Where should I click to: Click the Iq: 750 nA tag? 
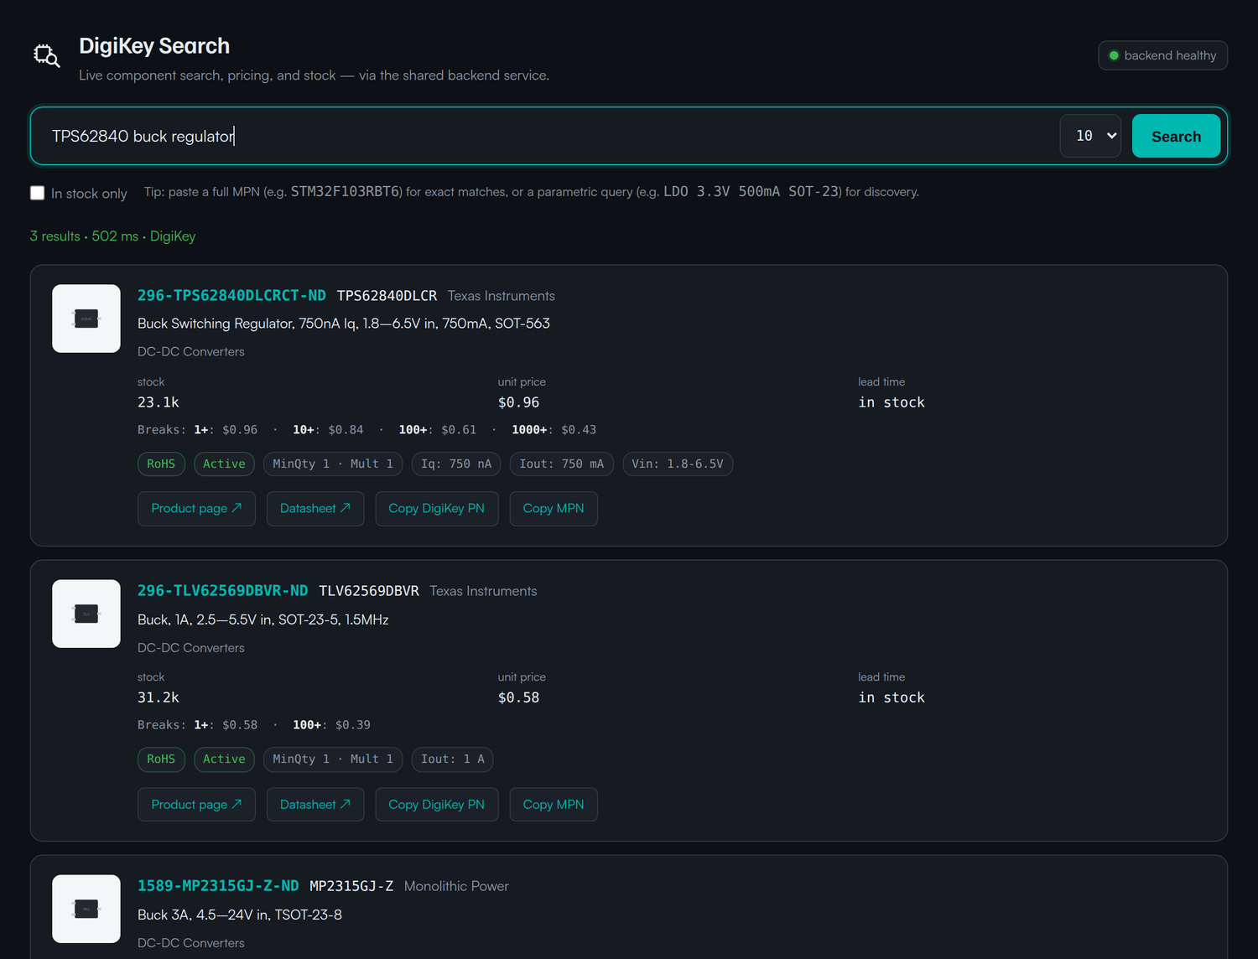pyautogui.click(x=456, y=464)
